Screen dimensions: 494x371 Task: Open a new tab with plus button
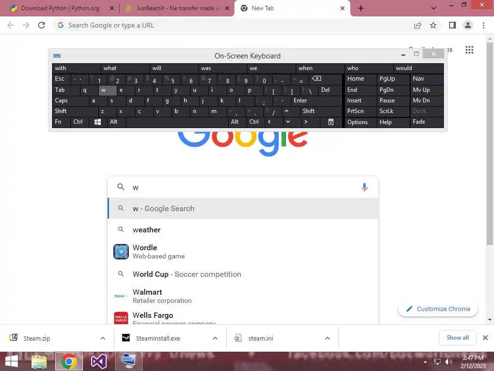click(361, 8)
